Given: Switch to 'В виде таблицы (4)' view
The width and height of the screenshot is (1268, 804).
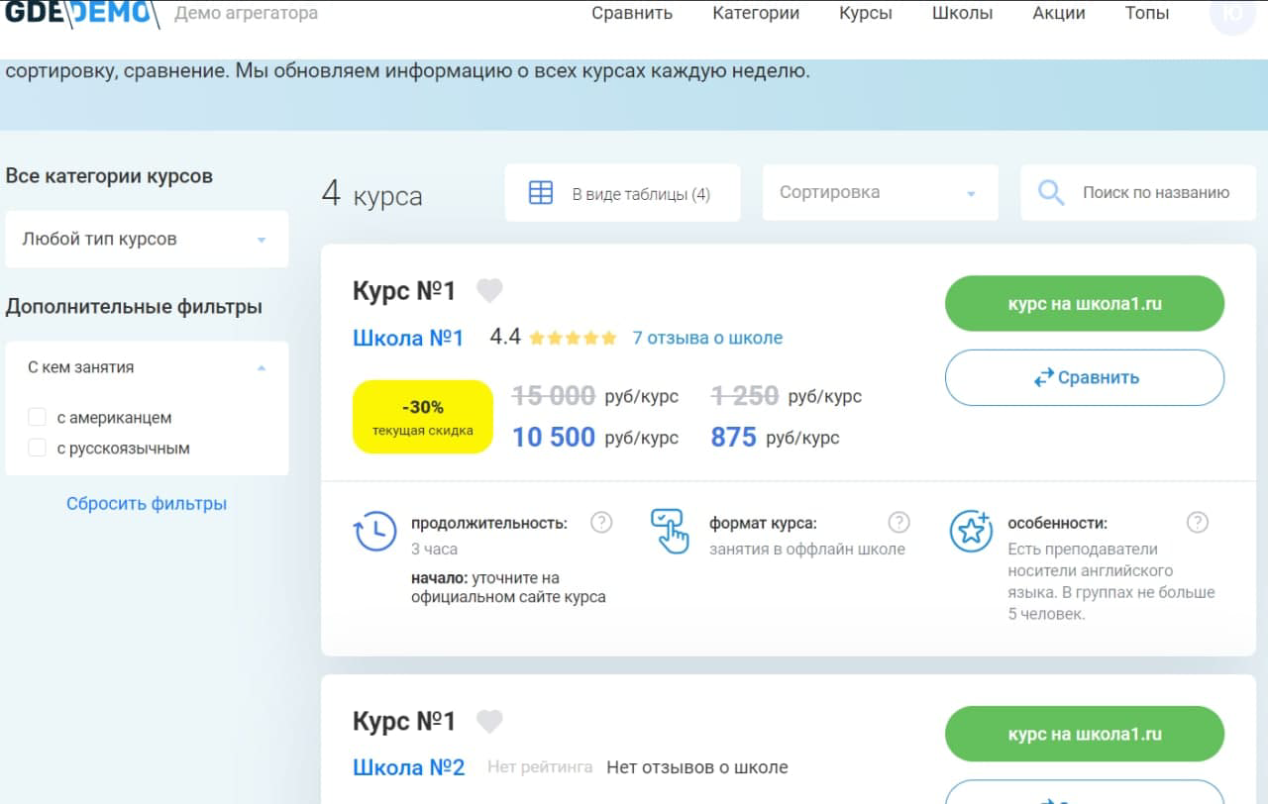Looking at the screenshot, I should [x=622, y=193].
